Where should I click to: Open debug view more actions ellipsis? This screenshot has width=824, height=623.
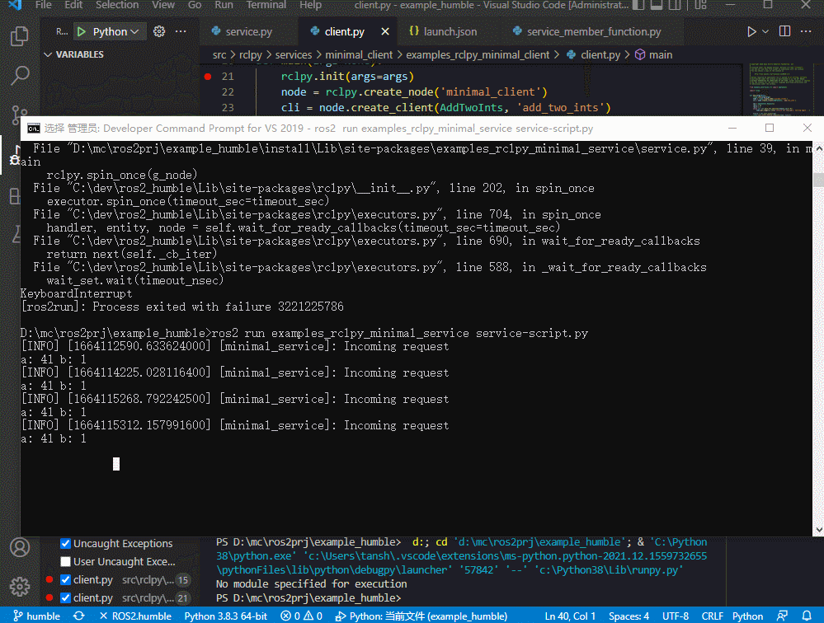click(181, 31)
